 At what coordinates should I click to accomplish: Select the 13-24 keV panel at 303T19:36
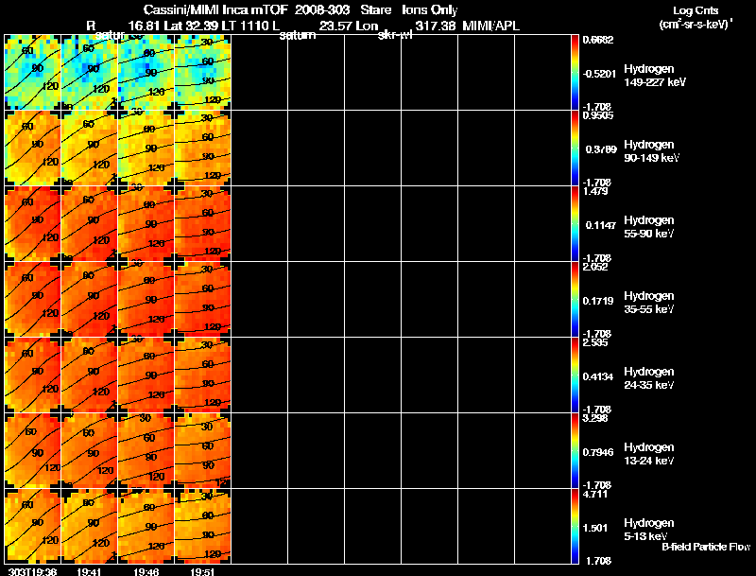[32, 450]
